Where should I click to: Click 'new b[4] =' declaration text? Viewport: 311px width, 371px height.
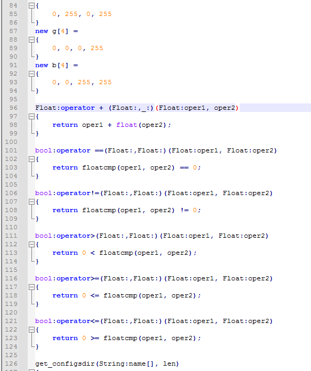pos(56,66)
